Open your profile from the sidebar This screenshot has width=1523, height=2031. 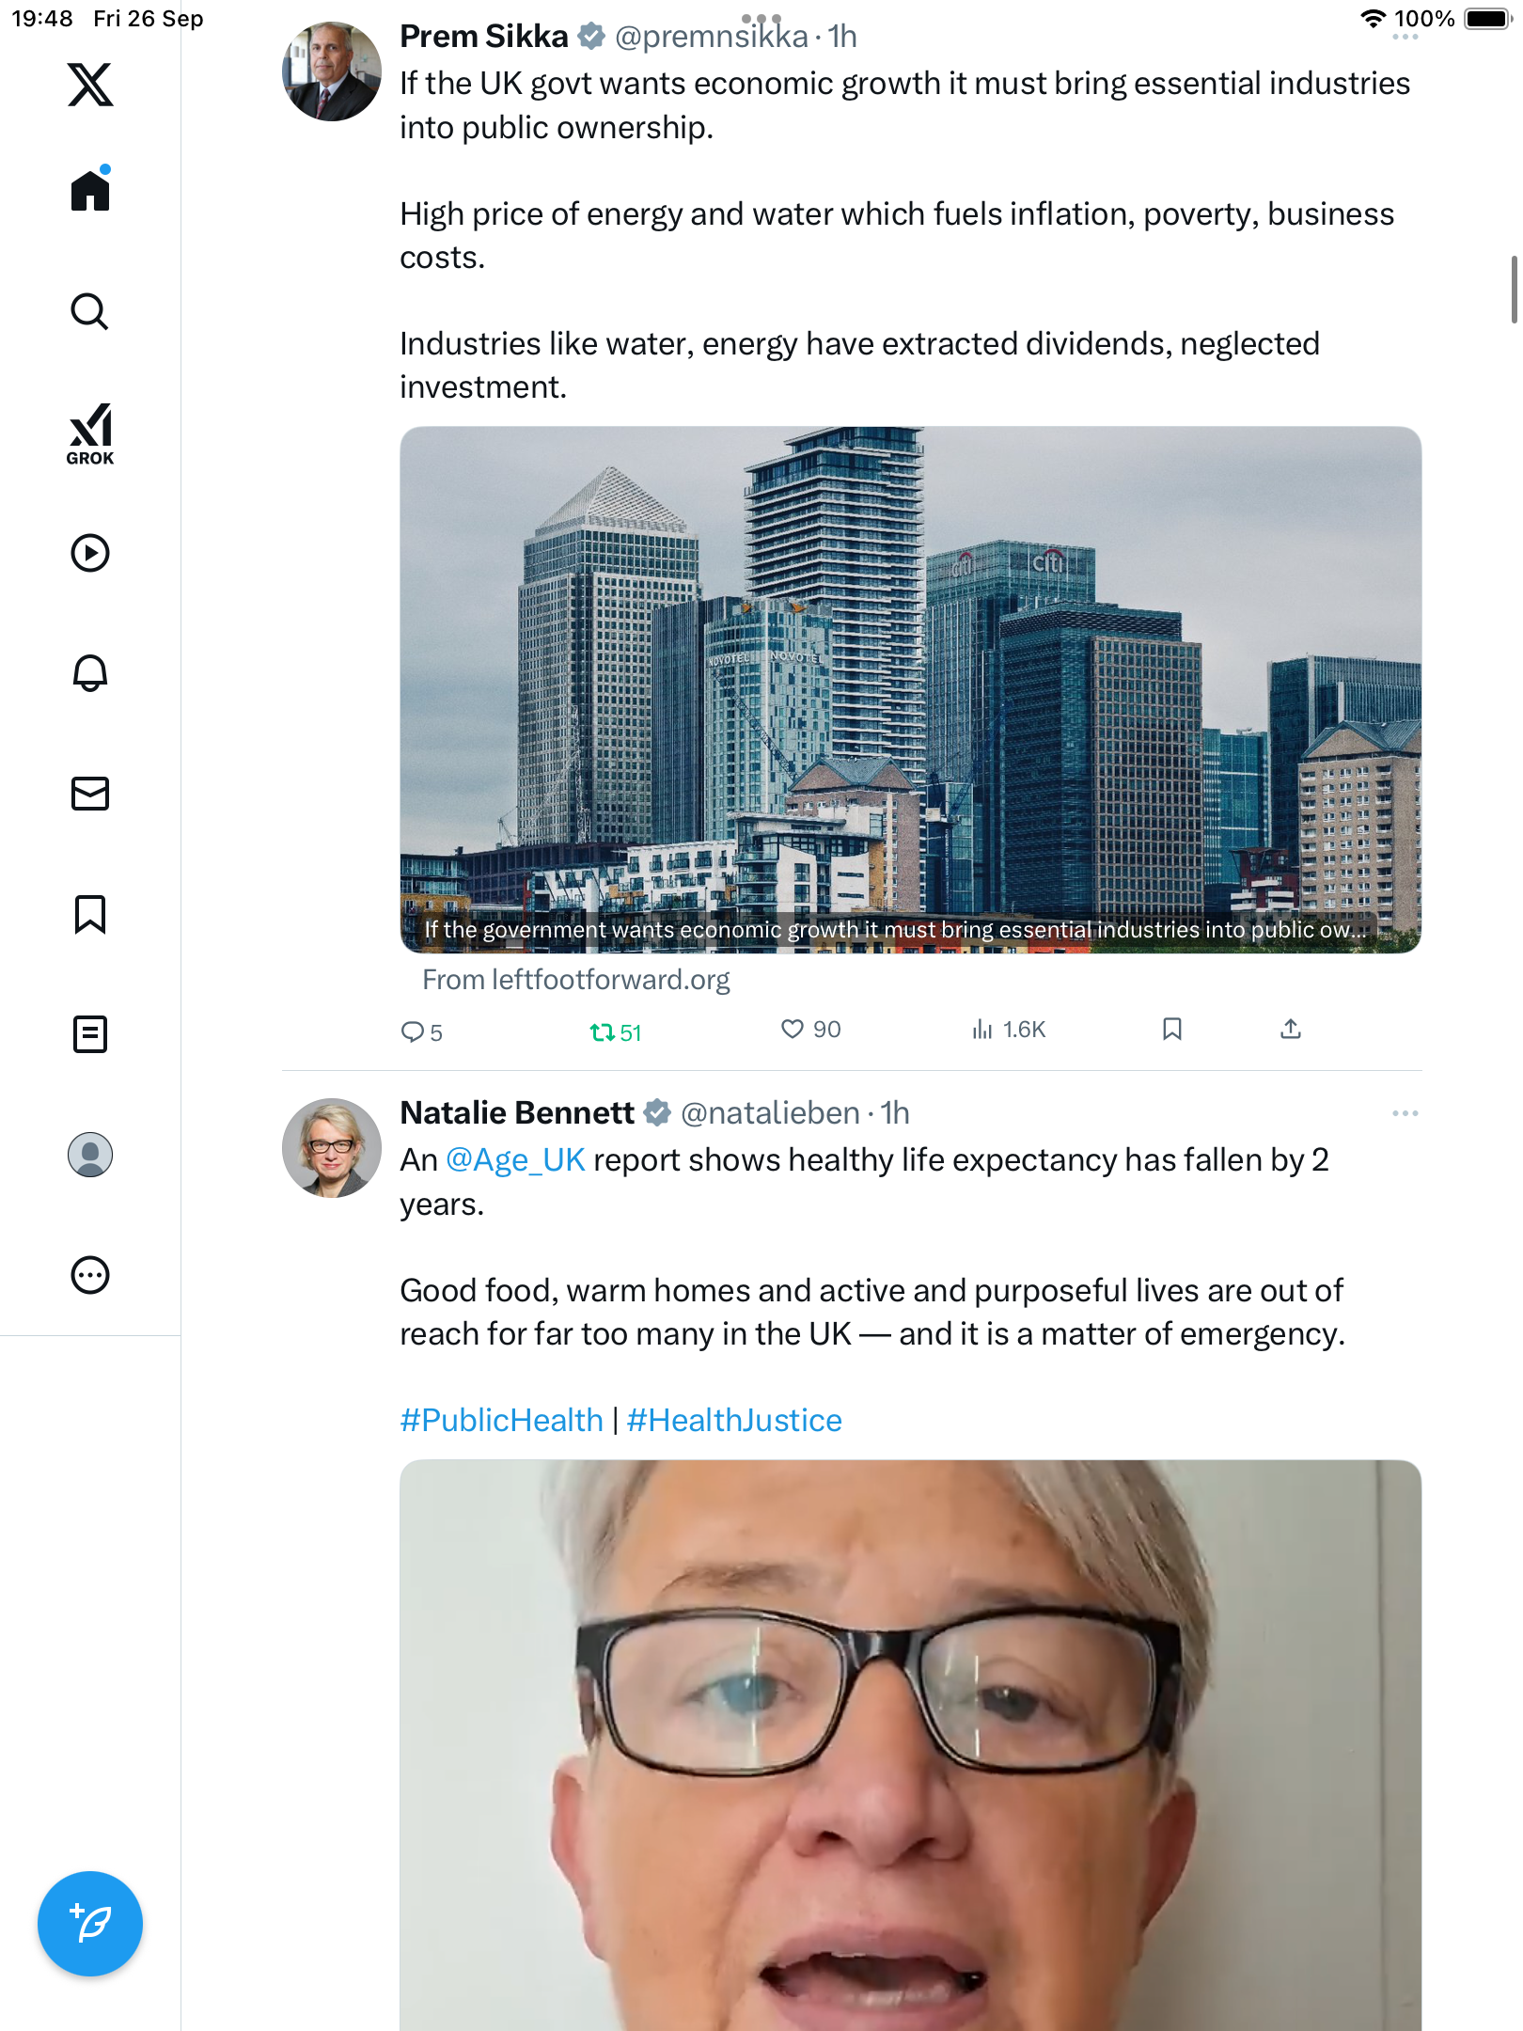tap(90, 1155)
